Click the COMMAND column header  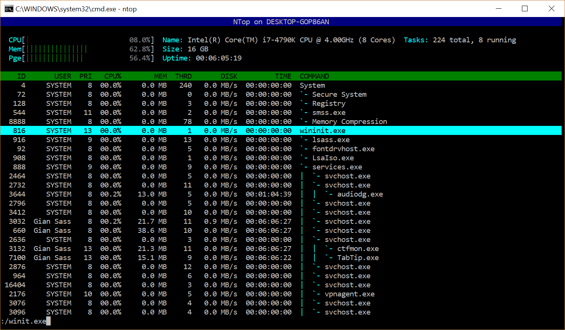[x=314, y=76]
